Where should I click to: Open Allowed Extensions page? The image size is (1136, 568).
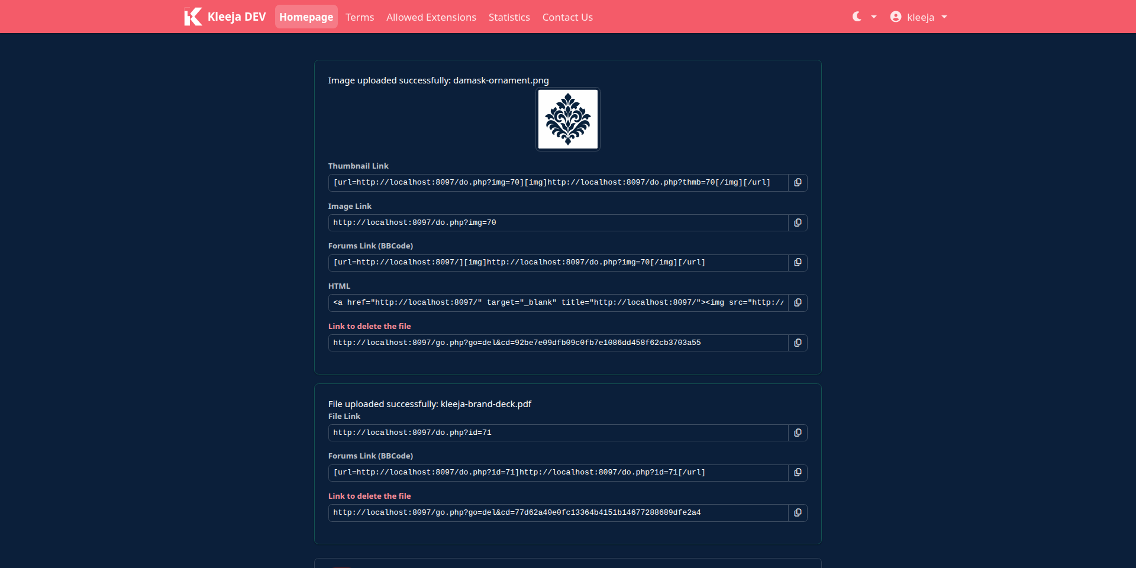(431, 17)
